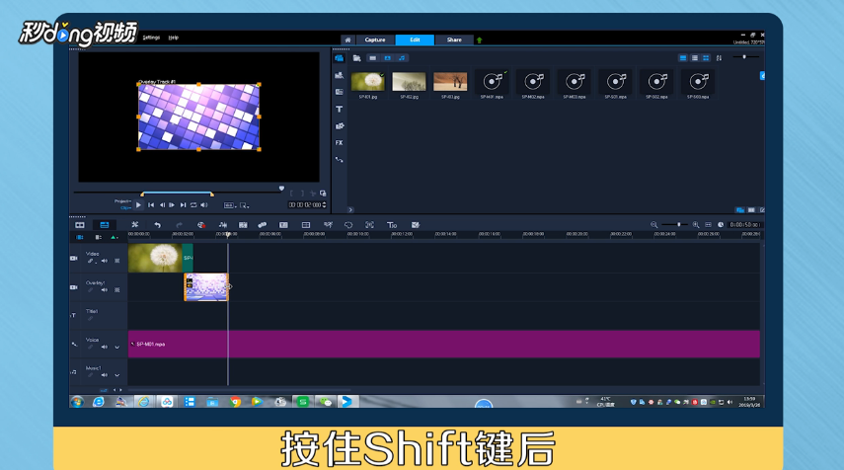This screenshot has width=844, height=470.
Task: Click the Import media files folder icon
Action: point(357,58)
